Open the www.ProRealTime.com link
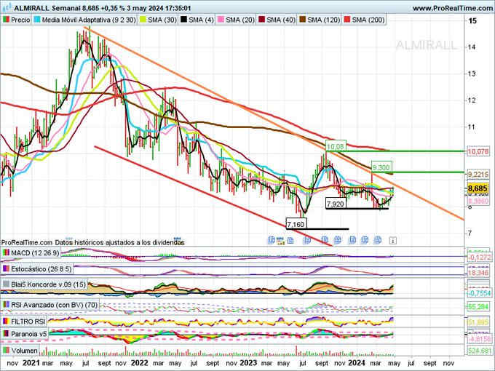The height and width of the screenshot is (371, 495). (453, 8)
